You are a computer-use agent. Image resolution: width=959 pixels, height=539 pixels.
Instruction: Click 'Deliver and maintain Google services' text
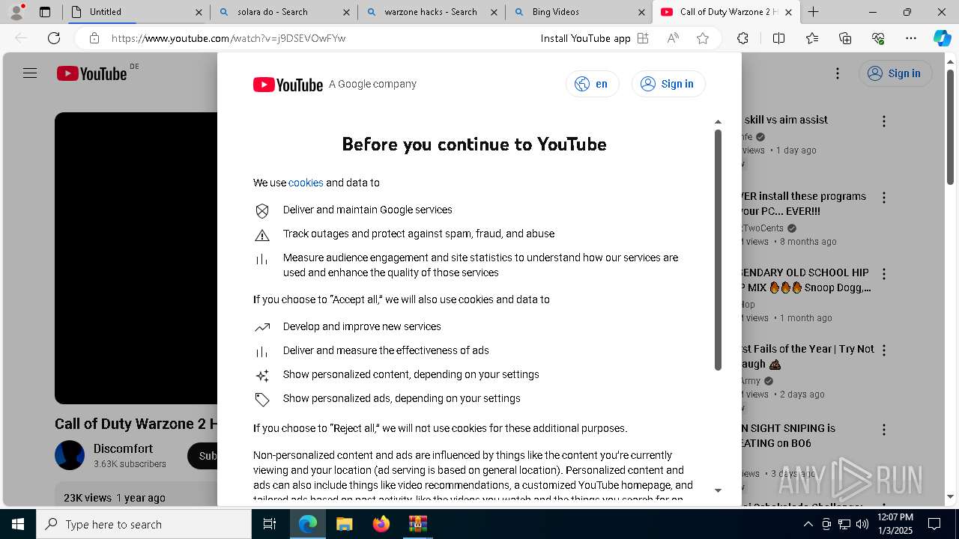pyautogui.click(x=367, y=210)
